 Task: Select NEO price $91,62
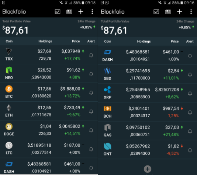(73, 70)
